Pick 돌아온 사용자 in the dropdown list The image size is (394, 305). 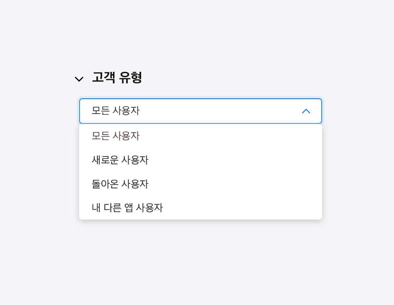(x=120, y=184)
